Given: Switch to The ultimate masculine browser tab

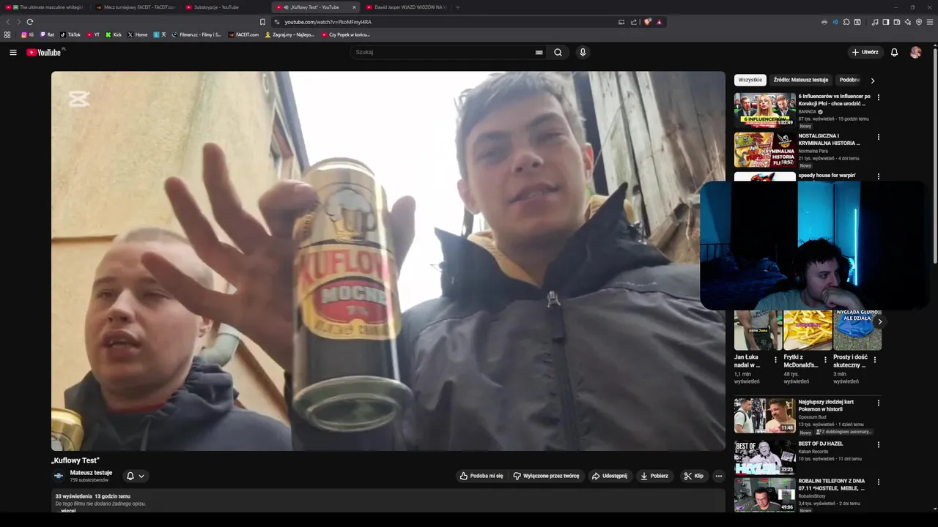Looking at the screenshot, I should (x=47, y=7).
